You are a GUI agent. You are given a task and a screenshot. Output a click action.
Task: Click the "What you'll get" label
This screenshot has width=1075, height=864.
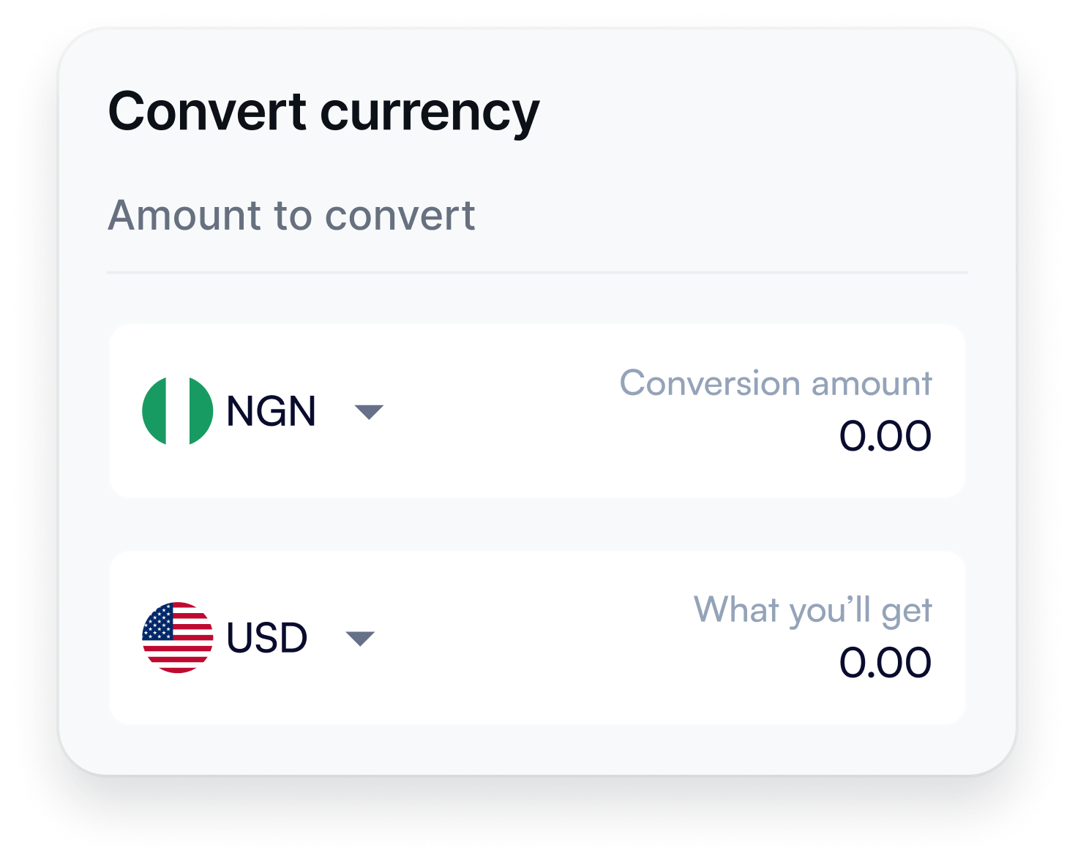click(812, 610)
